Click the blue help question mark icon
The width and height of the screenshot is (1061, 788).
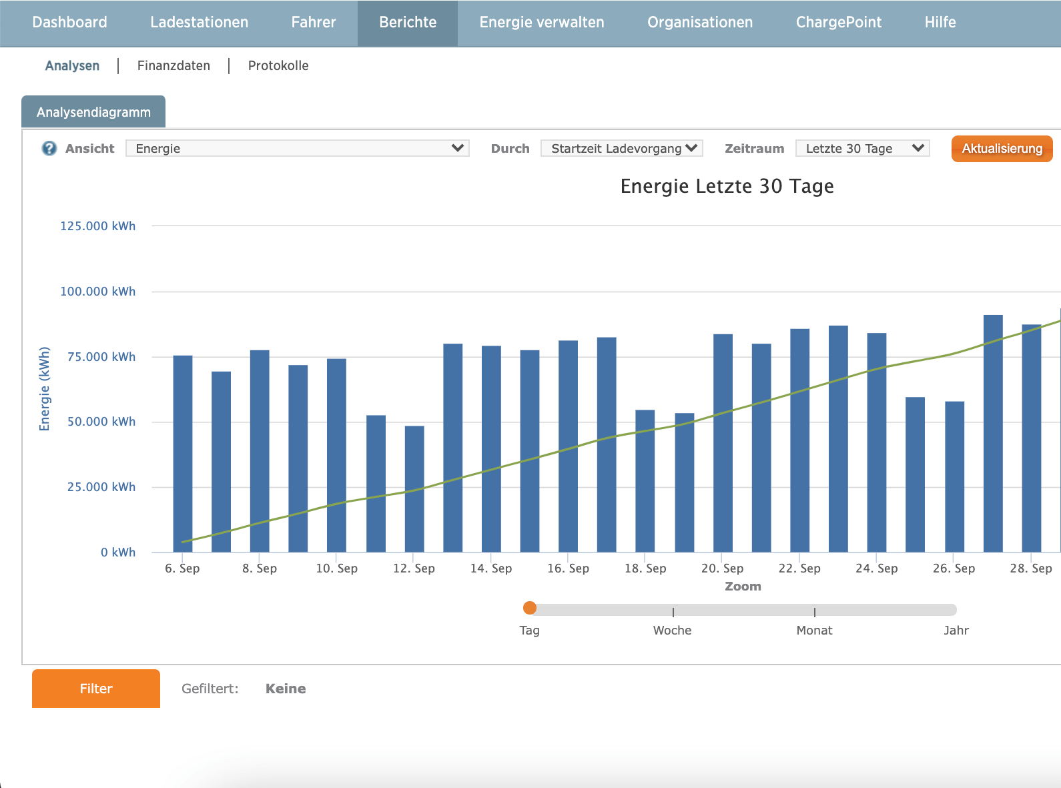49,148
